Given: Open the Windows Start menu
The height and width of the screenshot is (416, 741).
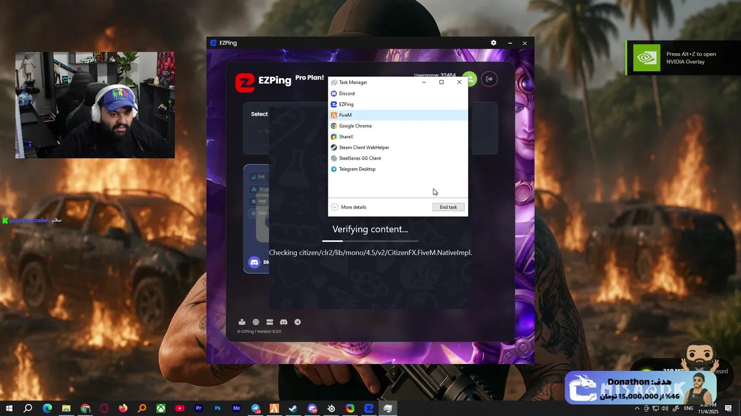Looking at the screenshot, I should point(9,408).
